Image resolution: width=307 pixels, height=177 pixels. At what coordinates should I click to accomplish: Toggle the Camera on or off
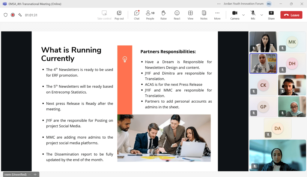pos(234,15)
